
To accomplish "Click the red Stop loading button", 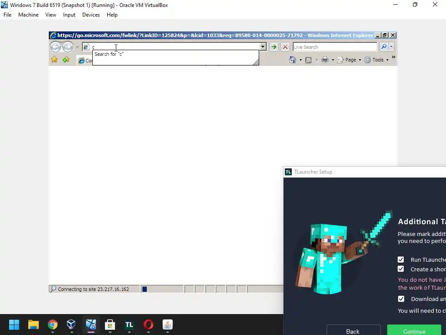I will 285,47.
